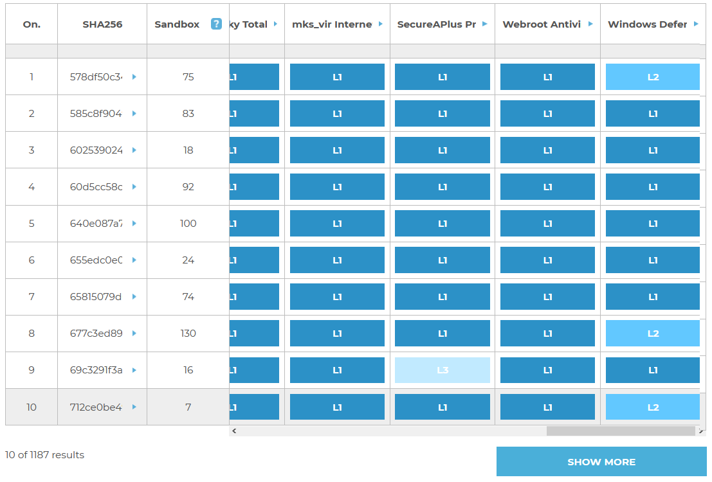The height and width of the screenshot is (482, 712).
Task: Click the Show More button
Action: point(601,462)
